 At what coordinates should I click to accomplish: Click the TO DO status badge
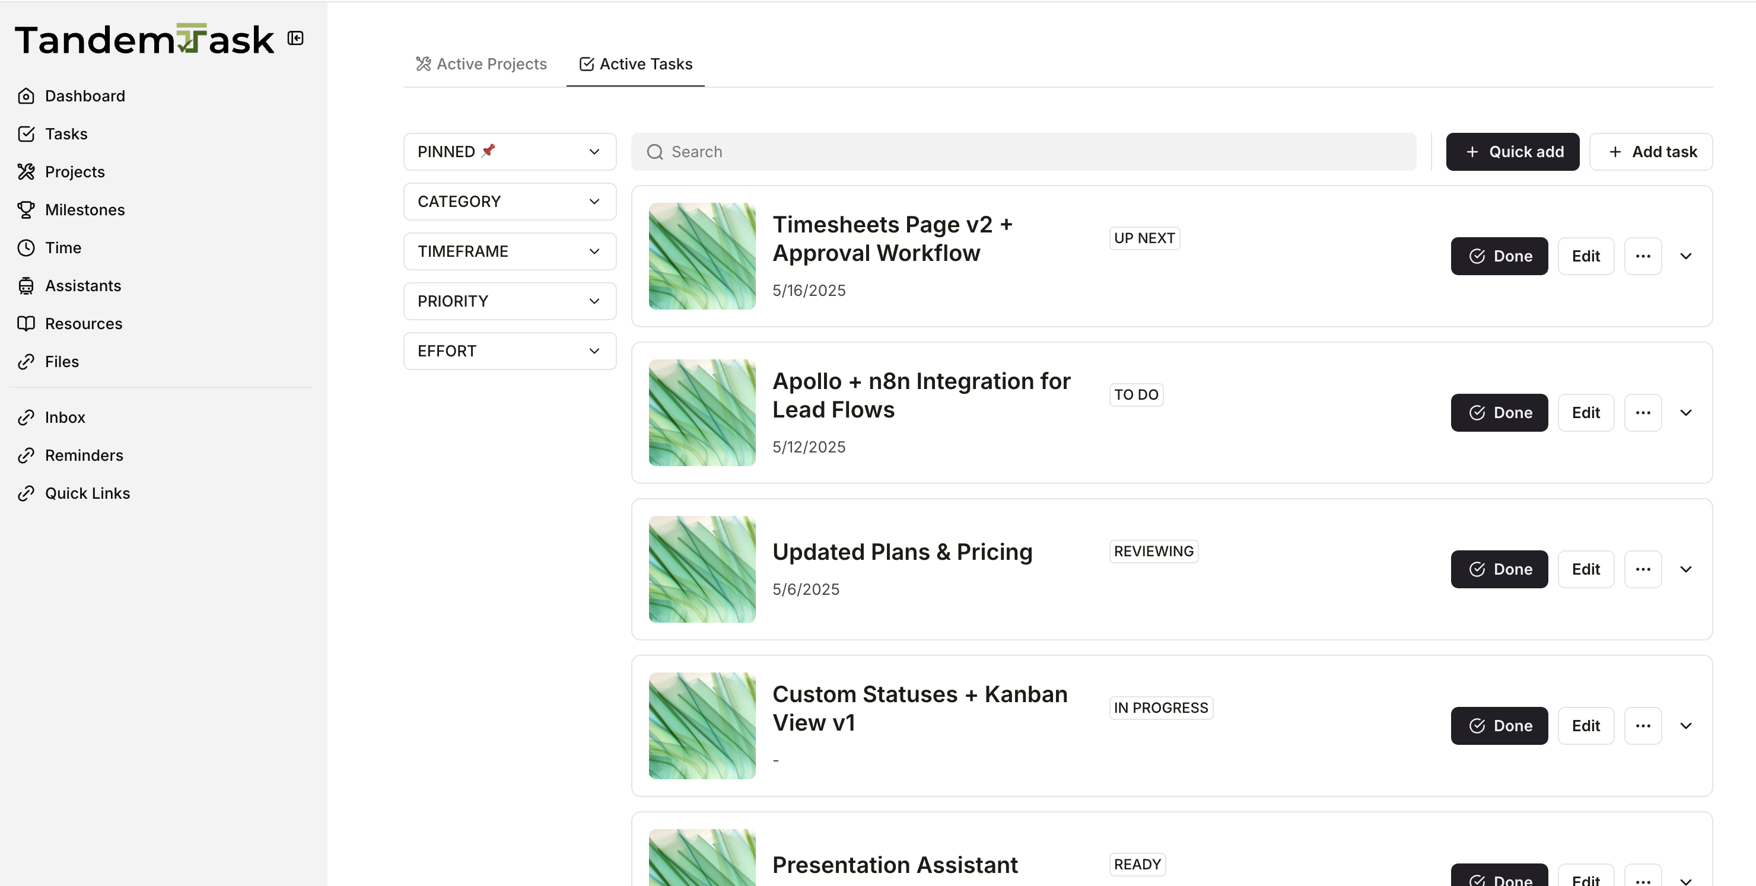point(1135,394)
